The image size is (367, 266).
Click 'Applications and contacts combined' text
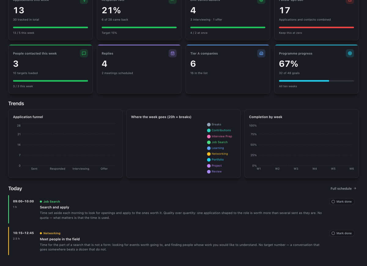click(305, 20)
